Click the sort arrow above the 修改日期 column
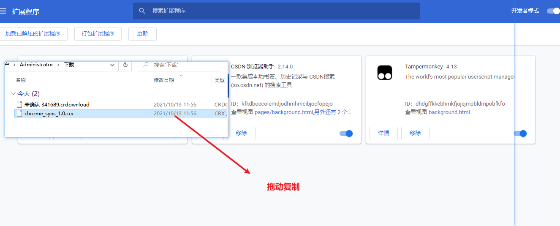The image size is (560, 226). tap(182, 76)
